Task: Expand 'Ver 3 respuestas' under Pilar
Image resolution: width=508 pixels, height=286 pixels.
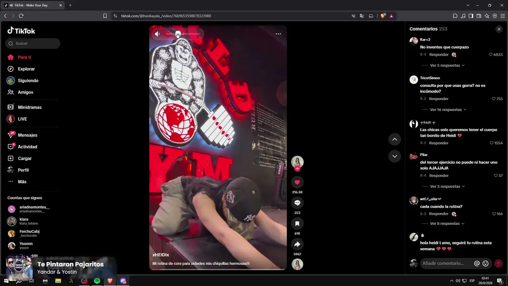Action: [x=447, y=186]
